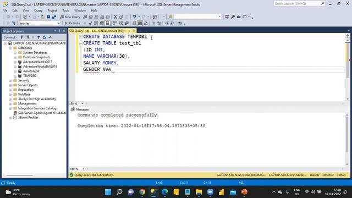Click the Save All icon
The width and height of the screenshot is (352, 198).
tap(54, 17)
